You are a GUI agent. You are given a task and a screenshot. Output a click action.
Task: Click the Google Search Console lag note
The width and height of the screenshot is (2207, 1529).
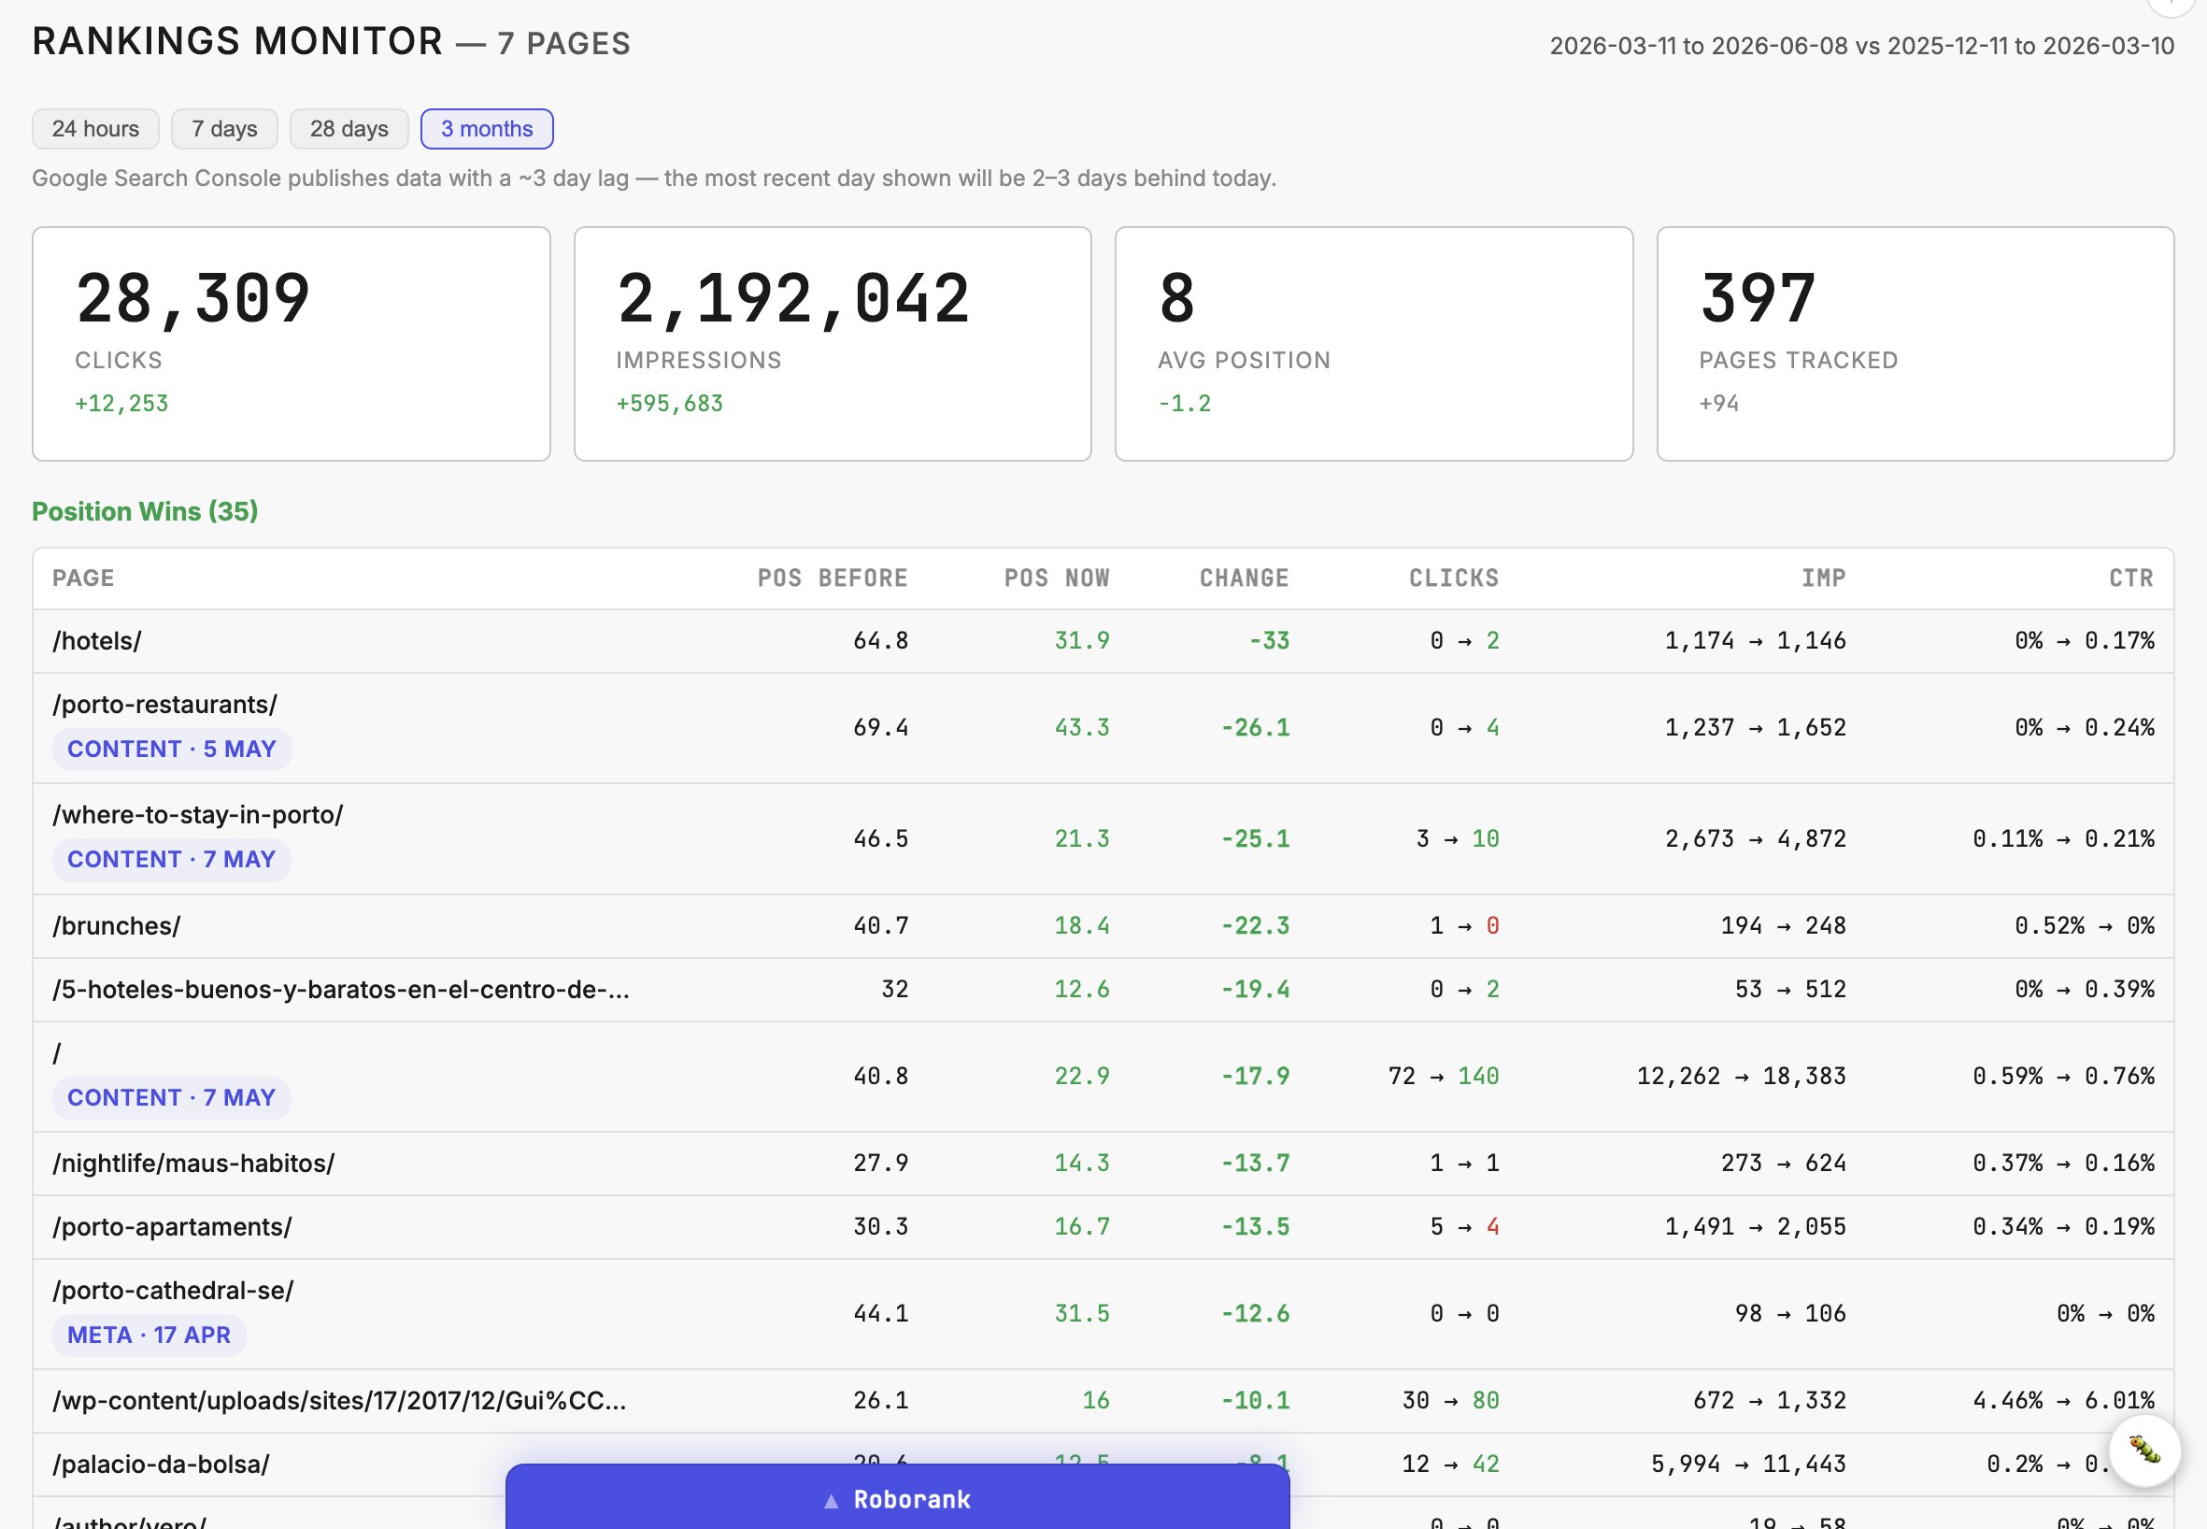point(654,179)
